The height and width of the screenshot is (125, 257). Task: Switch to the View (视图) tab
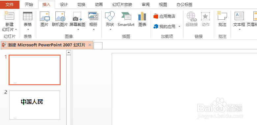(163, 5)
